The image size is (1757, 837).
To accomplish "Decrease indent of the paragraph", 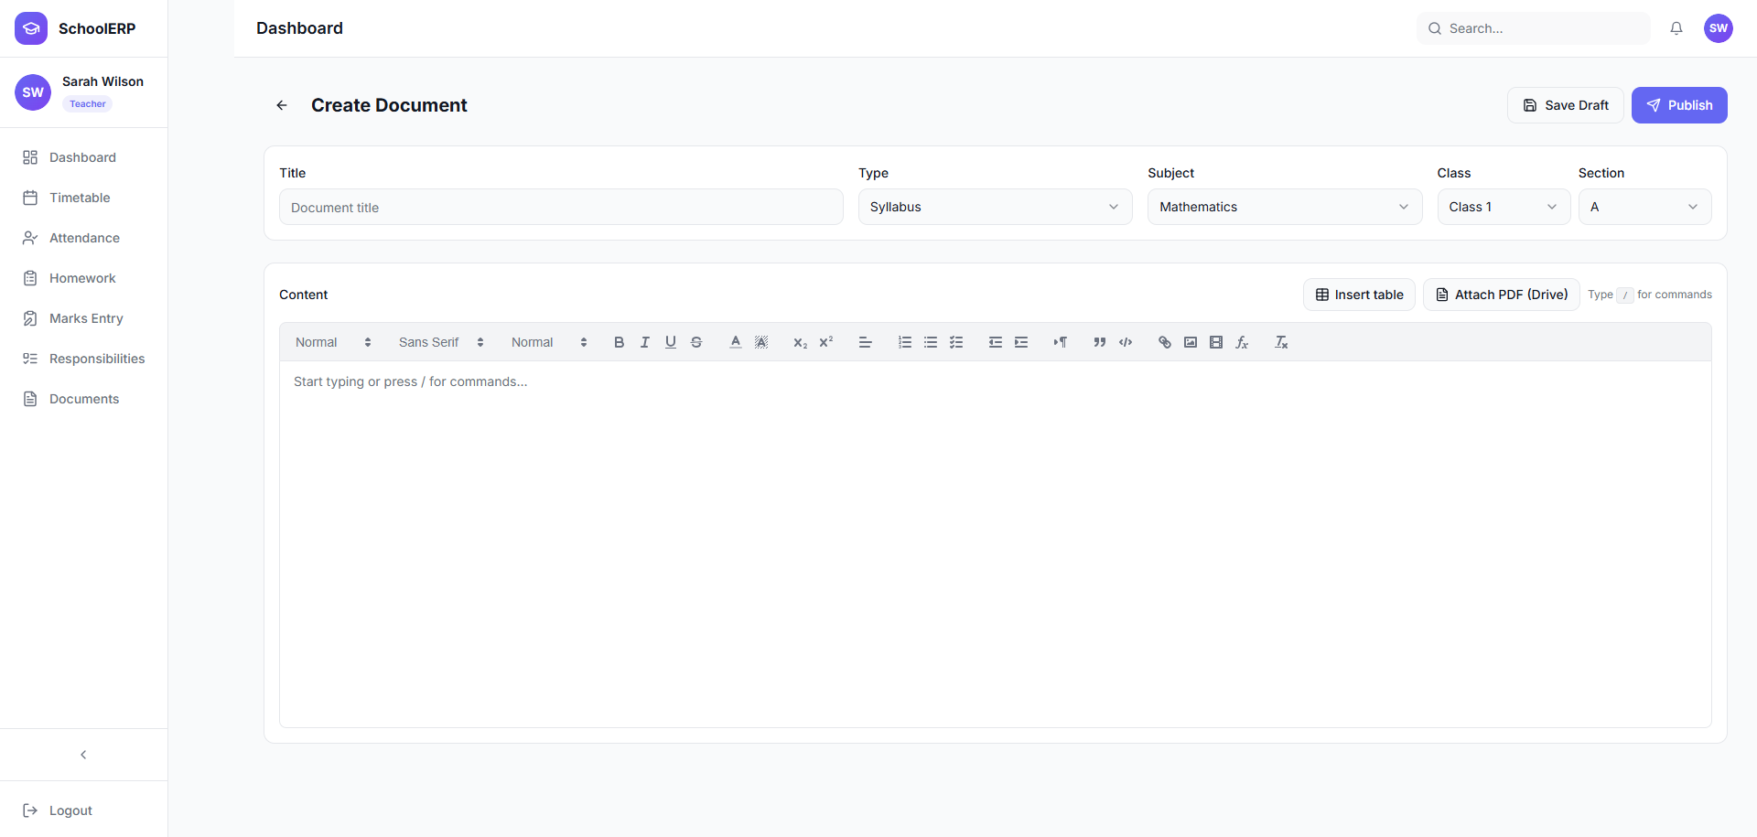I will point(995,342).
